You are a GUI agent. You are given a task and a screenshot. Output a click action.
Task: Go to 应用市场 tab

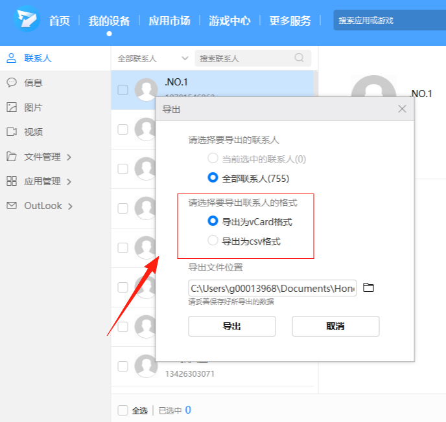[x=169, y=21]
